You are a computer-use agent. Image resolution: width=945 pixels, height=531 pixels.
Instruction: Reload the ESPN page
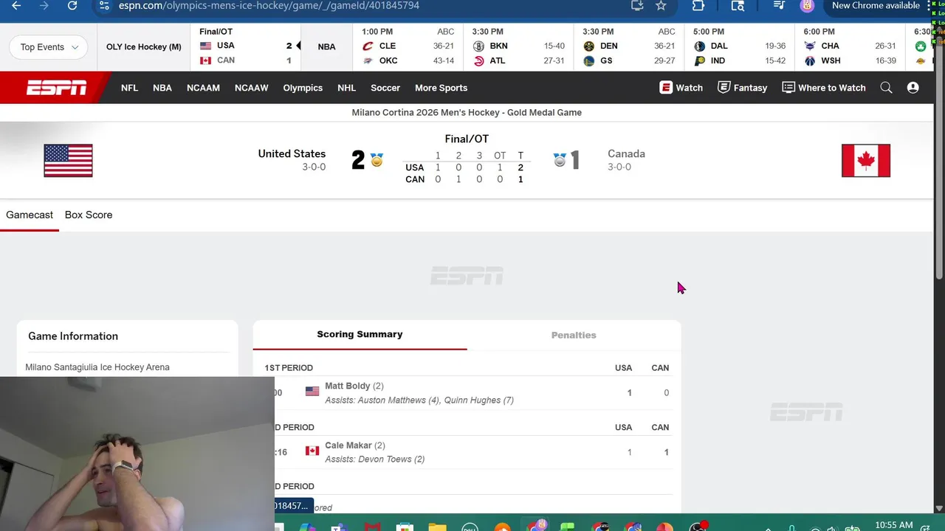point(72,6)
